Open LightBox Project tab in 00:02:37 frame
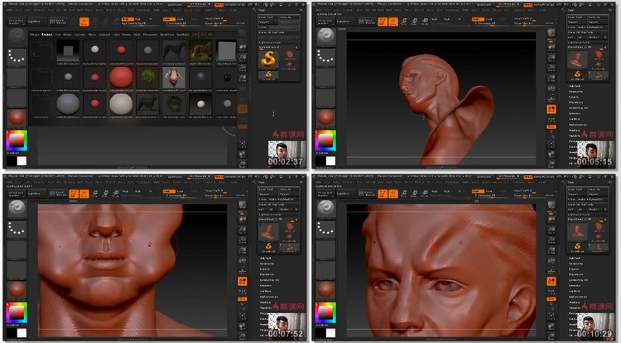 click(x=47, y=35)
